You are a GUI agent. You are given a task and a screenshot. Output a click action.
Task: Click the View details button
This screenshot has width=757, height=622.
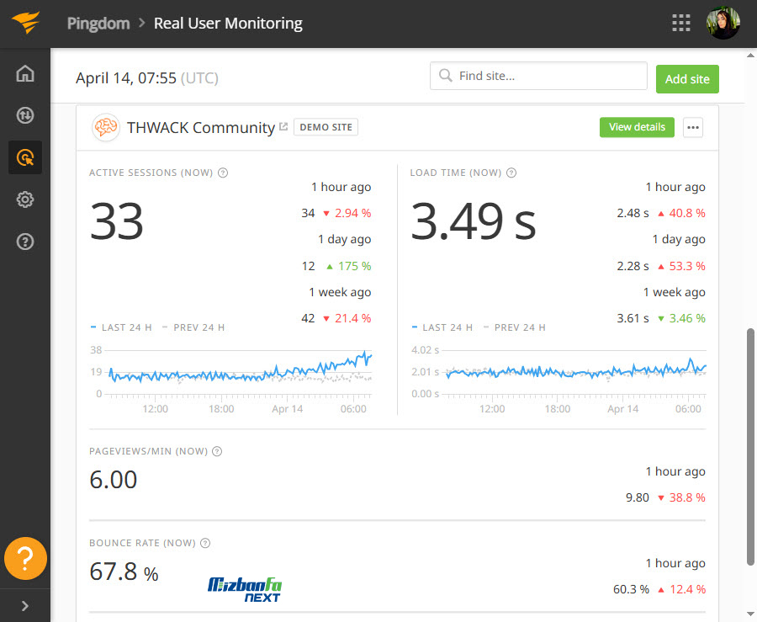pyautogui.click(x=637, y=127)
